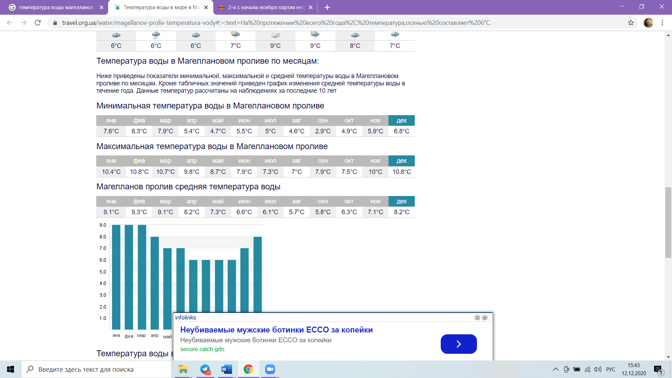The width and height of the screenshot is (672, 378).
Task: Click the blue arrow button in the ad
Action: (x=458, y=344)
